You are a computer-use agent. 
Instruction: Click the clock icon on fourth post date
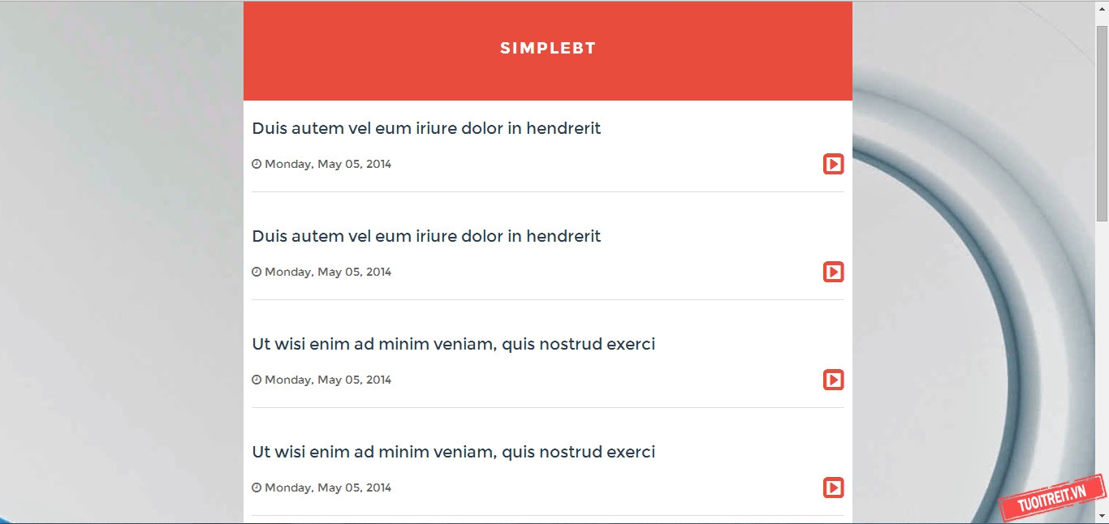tap(257, 487)
